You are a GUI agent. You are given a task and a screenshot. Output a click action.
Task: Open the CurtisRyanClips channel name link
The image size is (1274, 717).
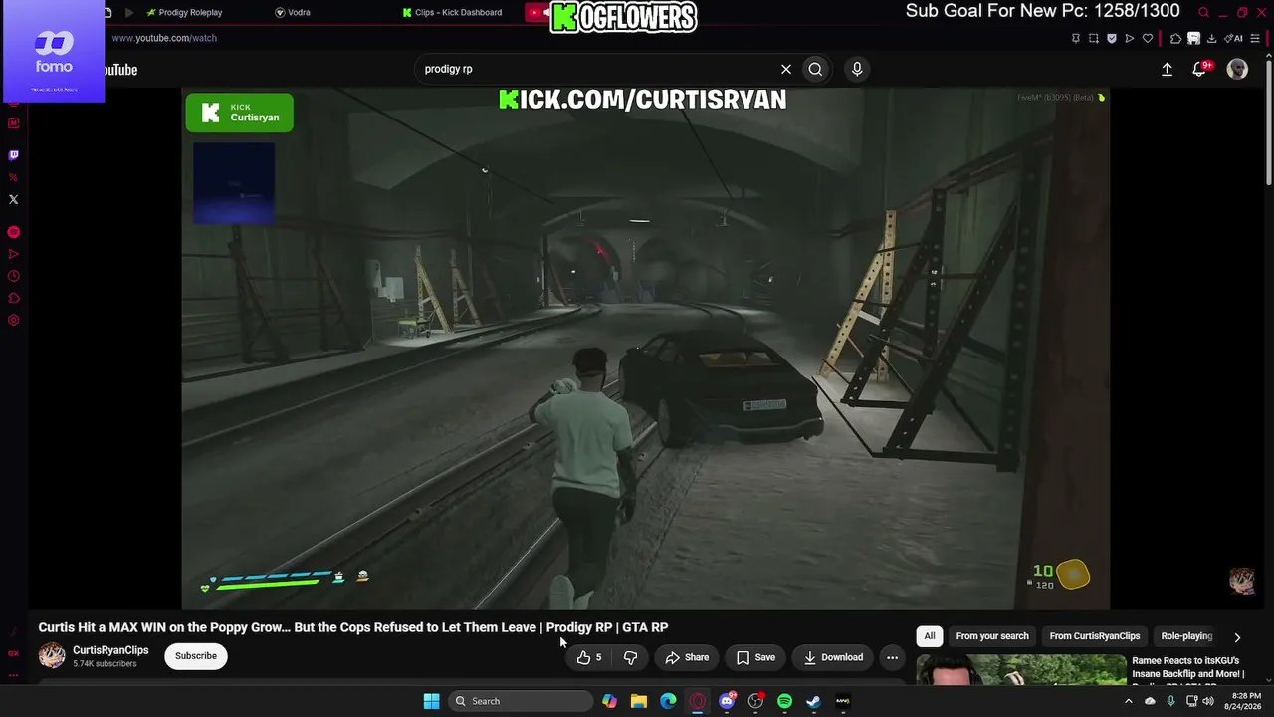pyautogui.click(x=110, y=650)
